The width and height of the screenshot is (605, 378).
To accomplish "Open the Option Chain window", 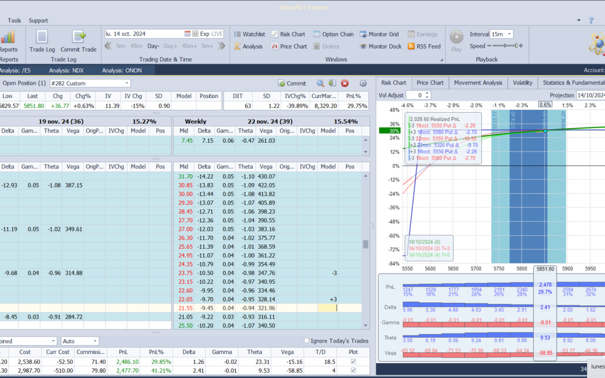I will [x=333, y=34].
